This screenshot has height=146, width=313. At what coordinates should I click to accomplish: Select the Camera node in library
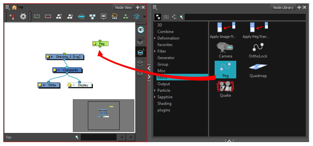pos(225,49)
